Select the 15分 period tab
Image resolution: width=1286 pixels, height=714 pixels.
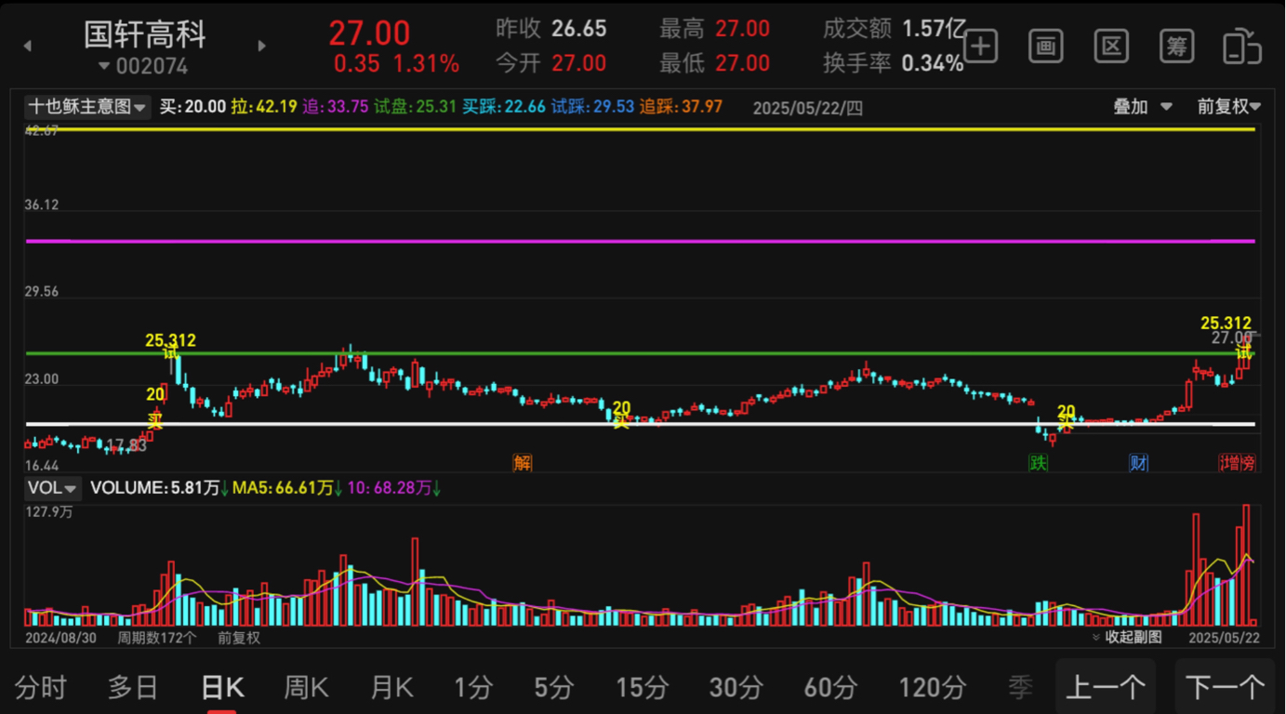[642, 688]
